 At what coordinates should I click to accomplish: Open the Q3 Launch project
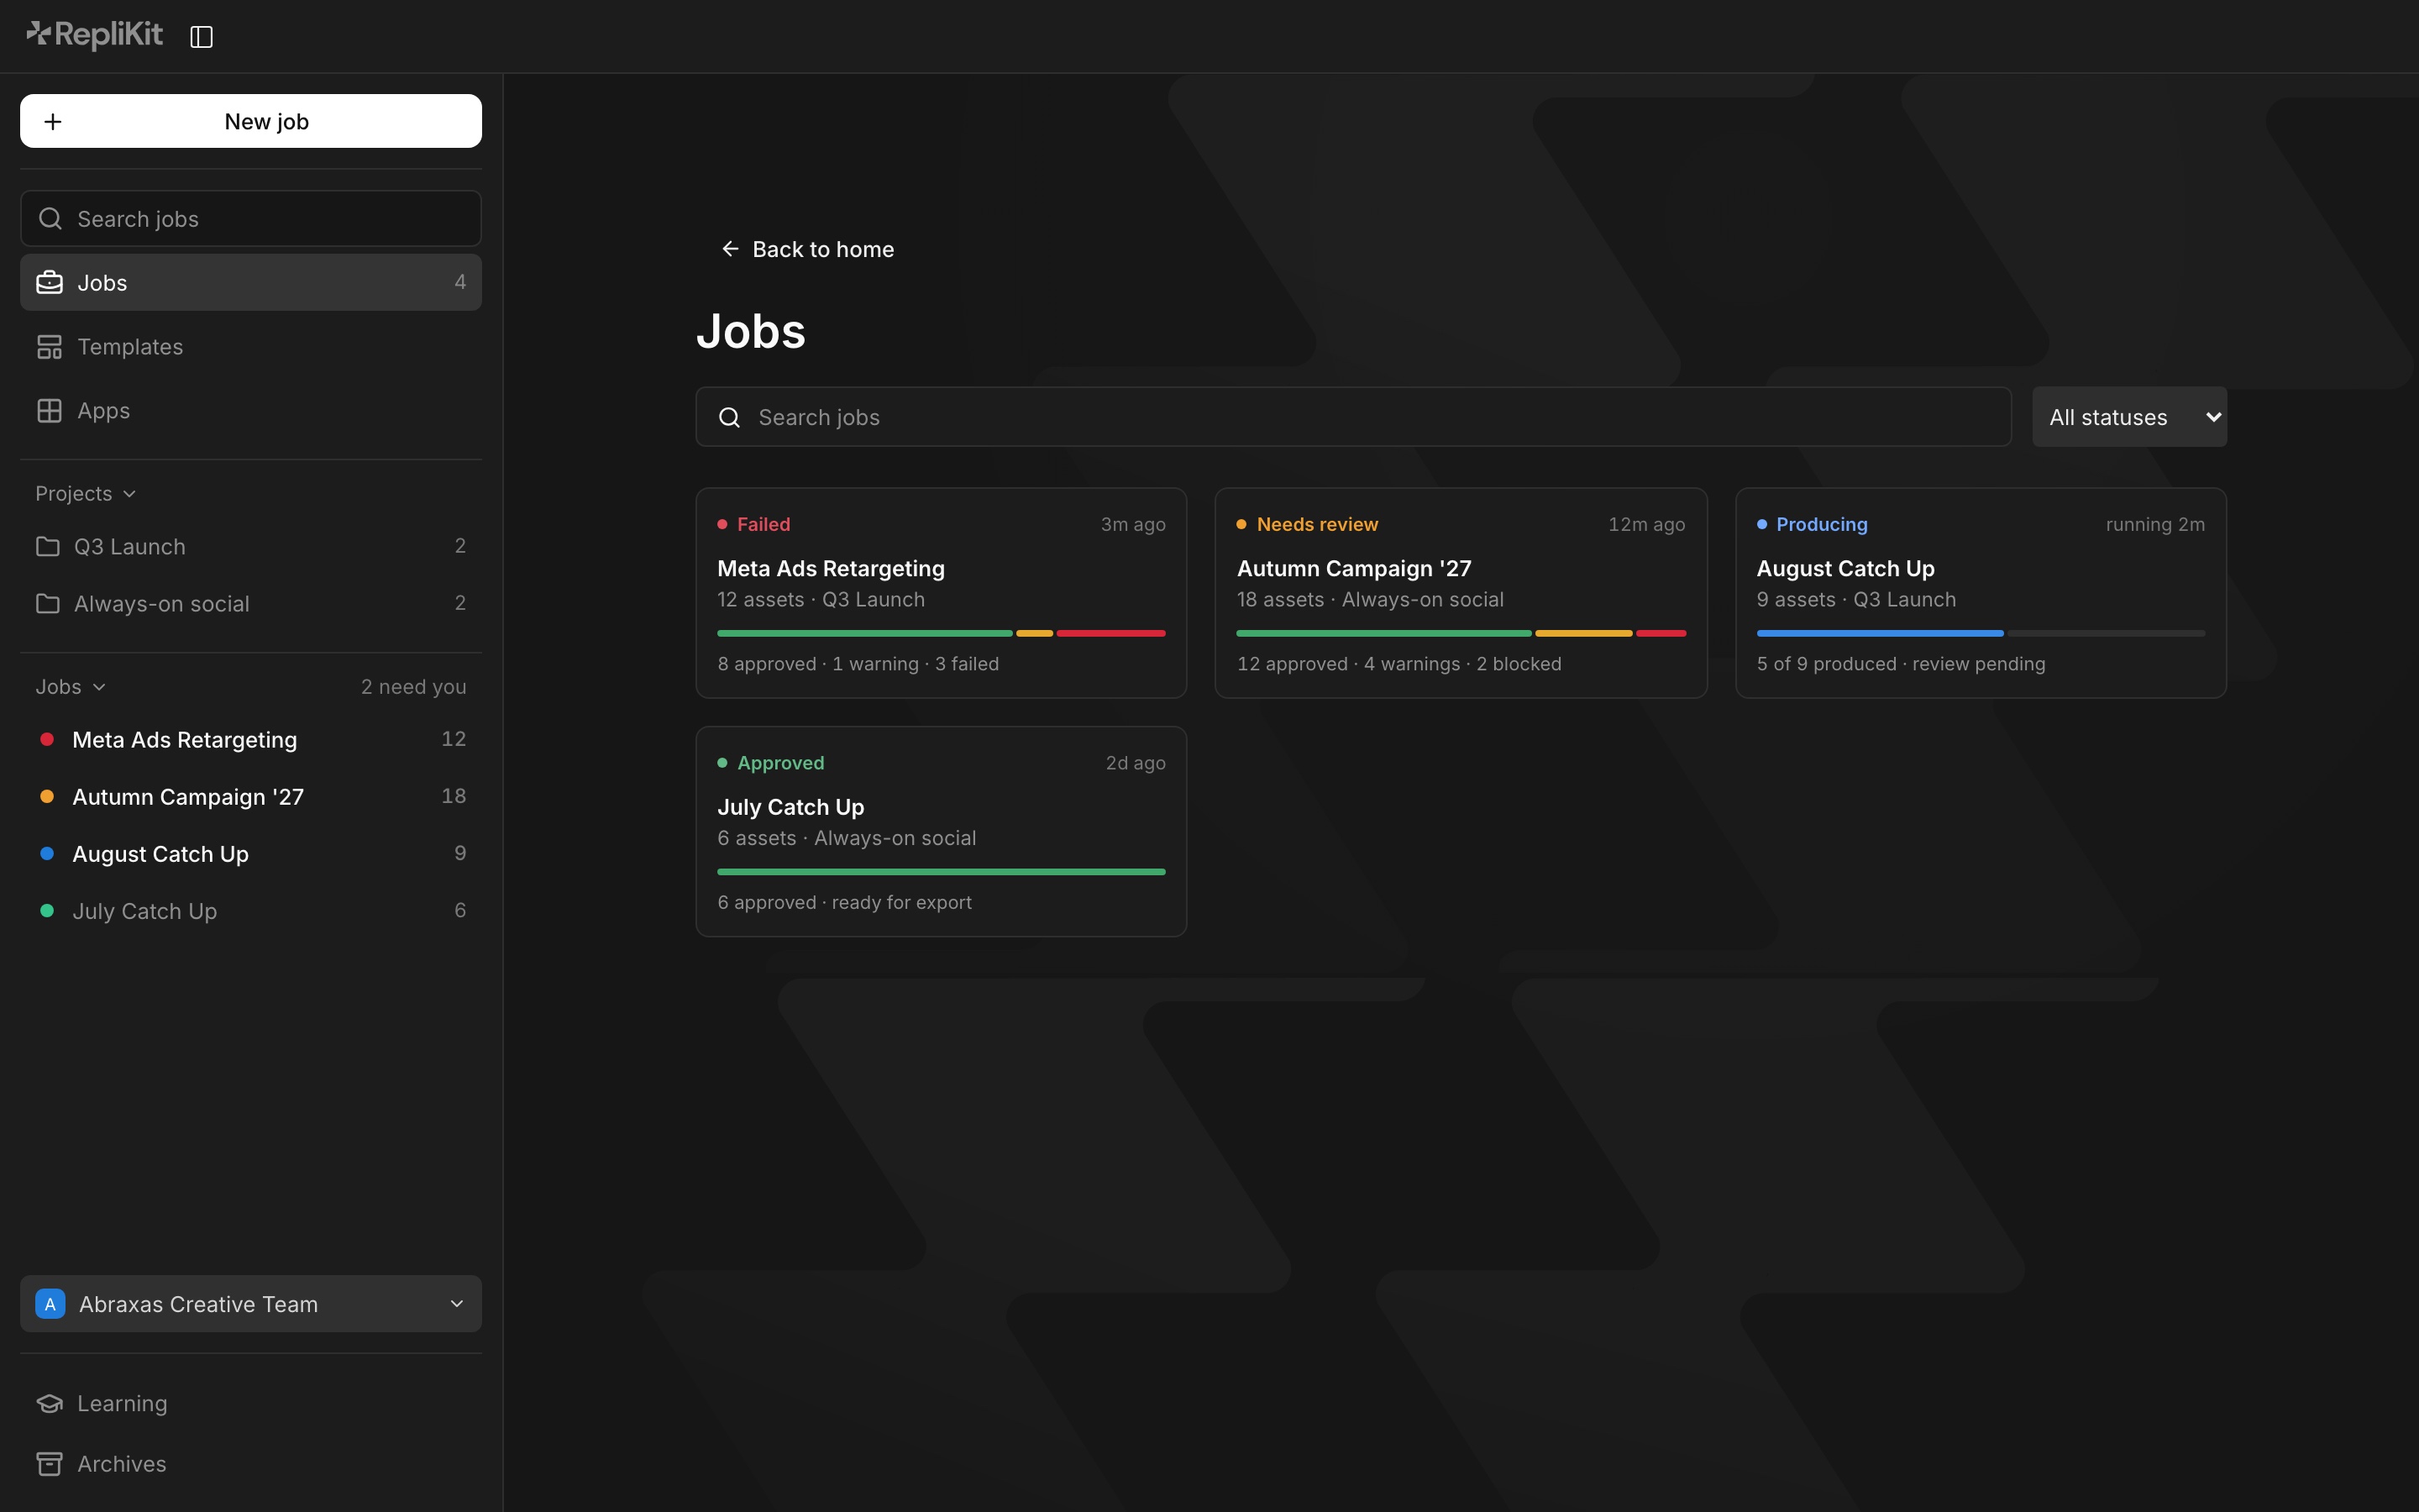click(251, 546)
